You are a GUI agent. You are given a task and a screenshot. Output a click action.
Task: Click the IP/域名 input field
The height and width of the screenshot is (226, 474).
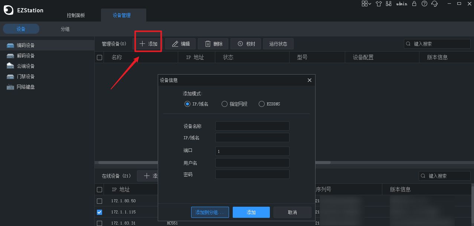(x=252, y=138)
